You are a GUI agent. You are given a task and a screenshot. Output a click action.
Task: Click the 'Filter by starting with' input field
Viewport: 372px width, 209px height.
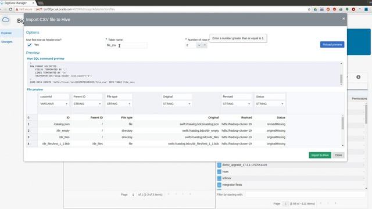click(x=305, y=194)
